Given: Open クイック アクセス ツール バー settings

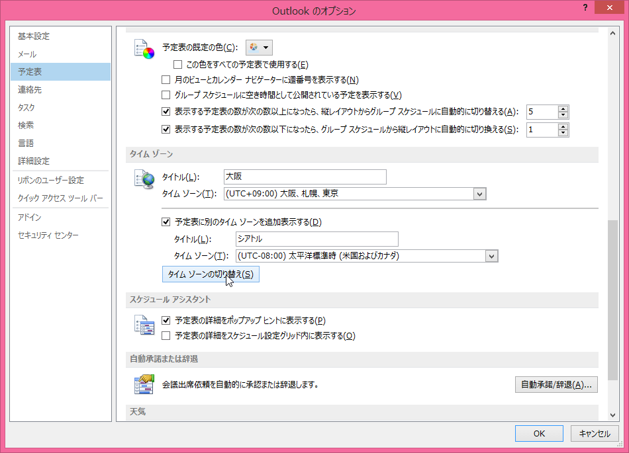Looking at the screenshot, I should pyautogui.click(x=60, y=198).
